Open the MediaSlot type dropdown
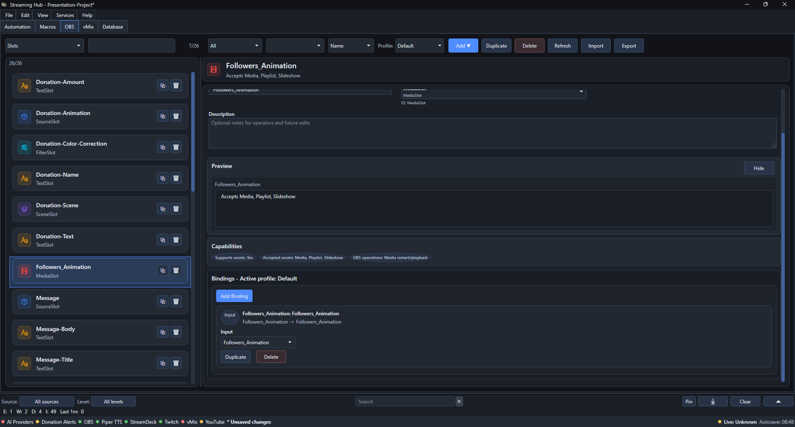The width and height of the screenshot is (795, 427). pyautogui.click(x=494, y=94)
